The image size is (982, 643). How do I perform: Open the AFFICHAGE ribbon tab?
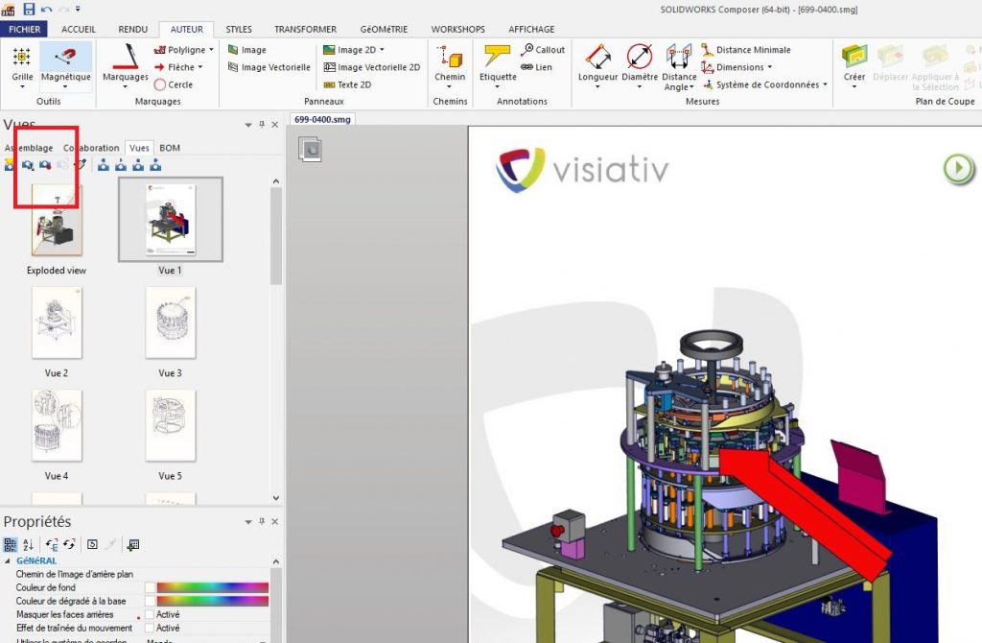tap(531, 29)
